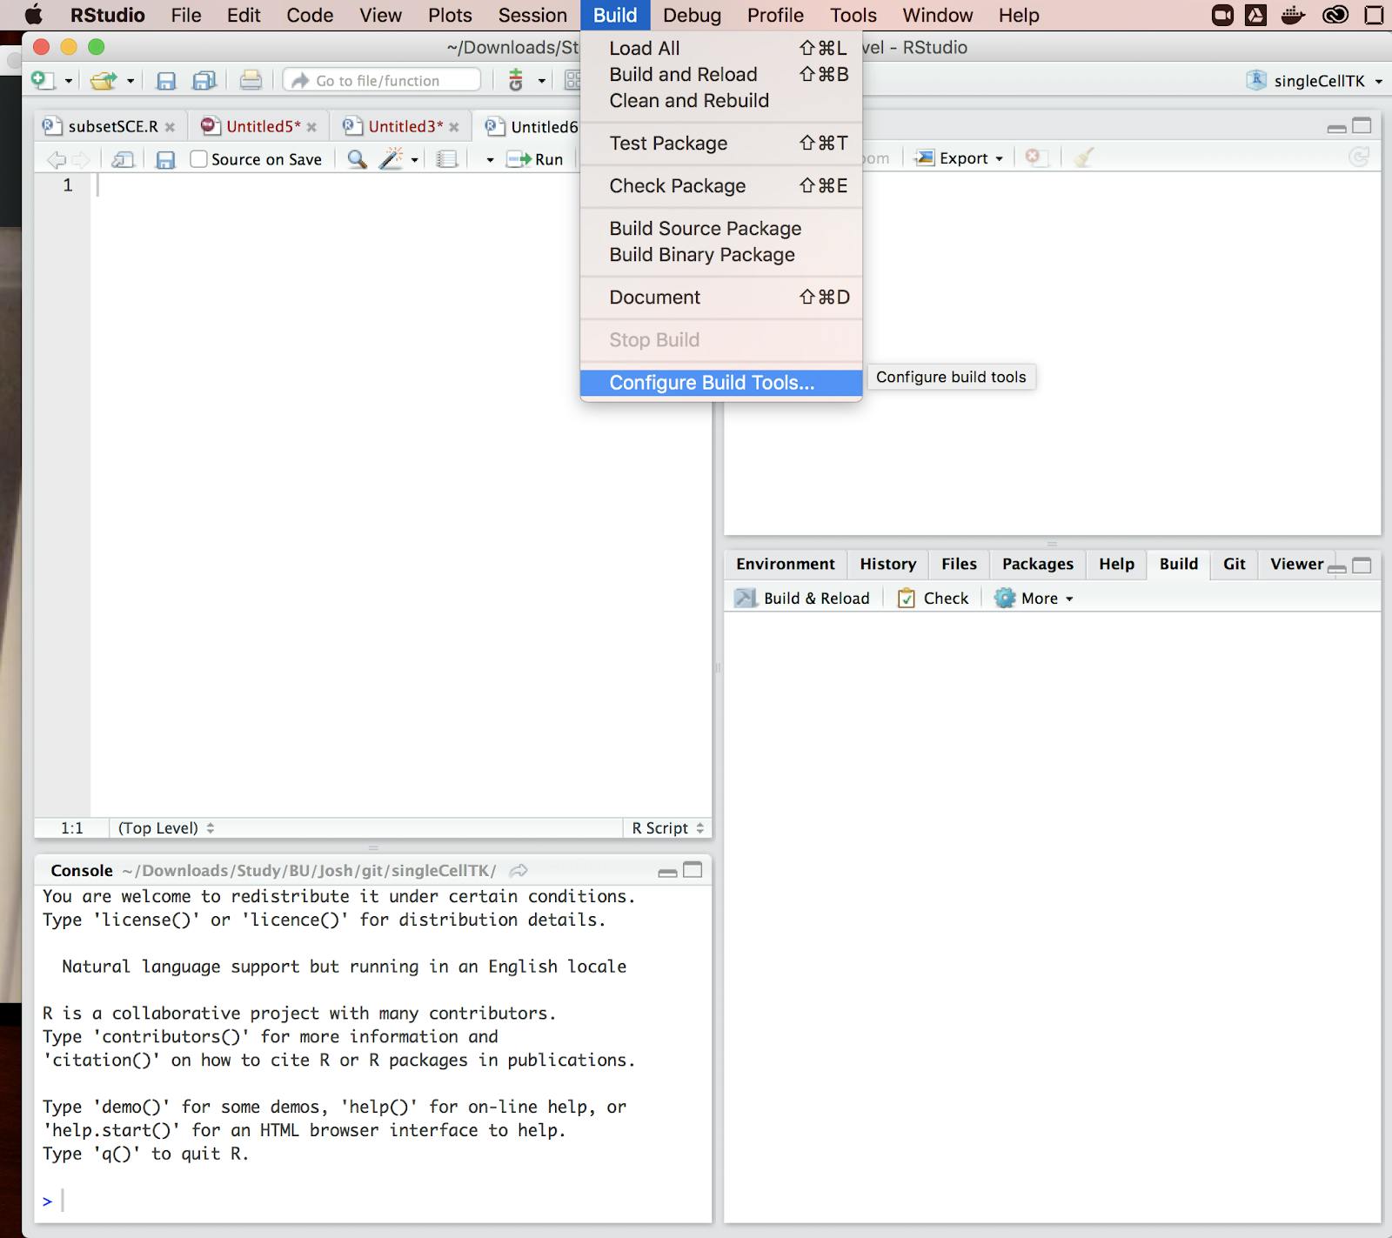
Task: Choose Build and Reload from the Build menu
Action: [x=721, y=75]
